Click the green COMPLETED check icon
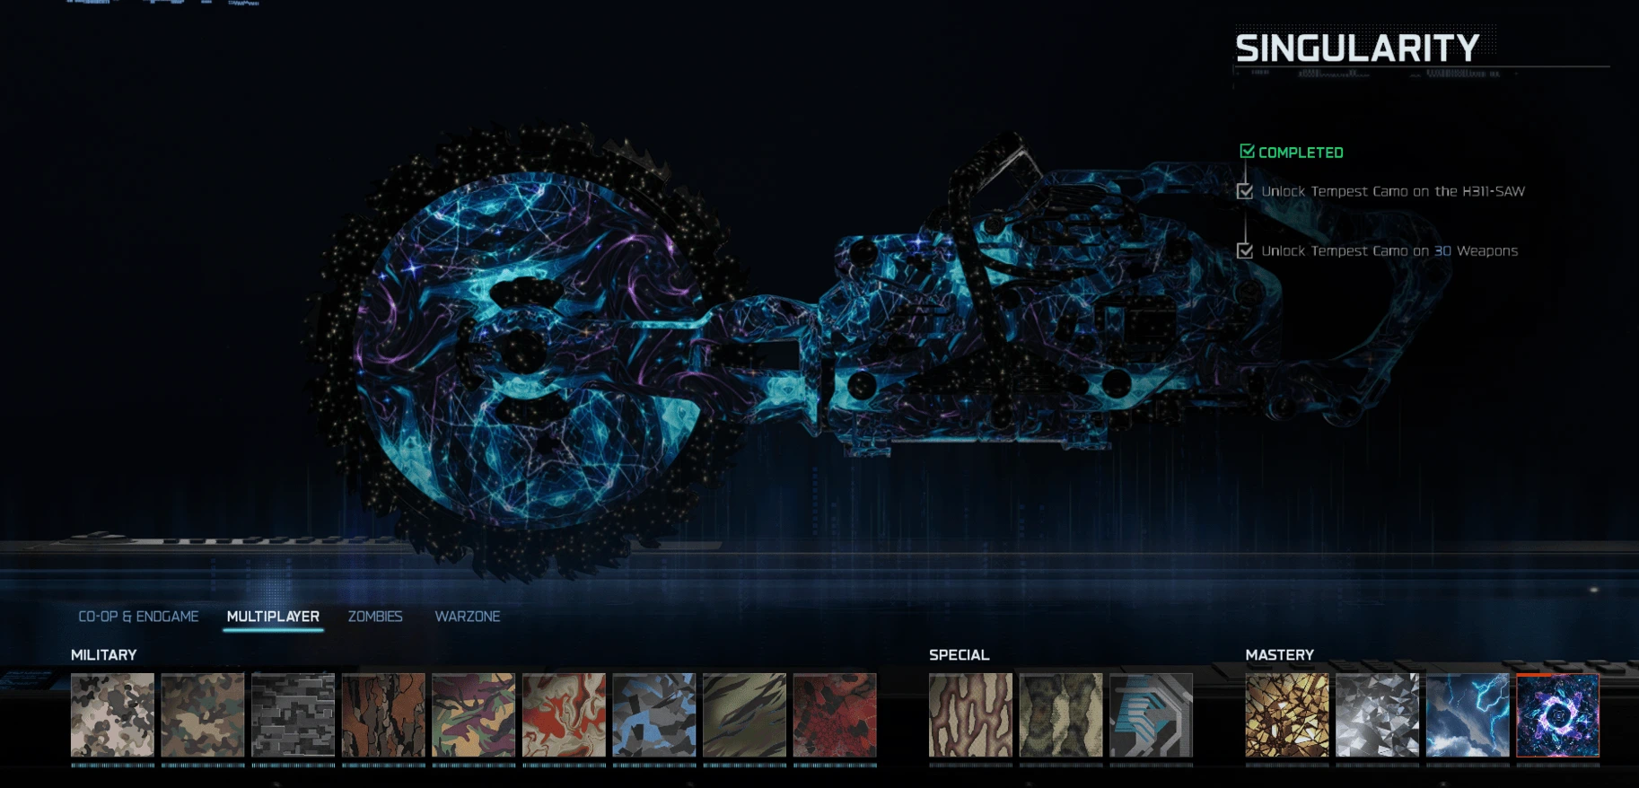1639x788 pixels. coord(1247,151)
